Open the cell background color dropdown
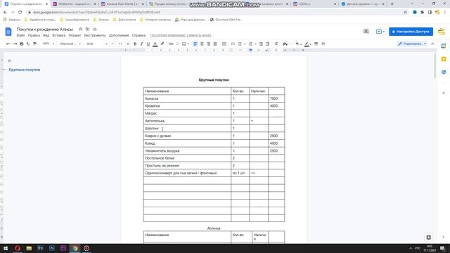The height and width of the screenshot is (253, 450). pyautogui.click(x=298, y=44)
